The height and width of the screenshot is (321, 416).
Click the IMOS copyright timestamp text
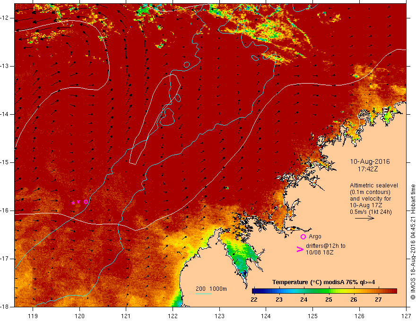click(413, 242)
